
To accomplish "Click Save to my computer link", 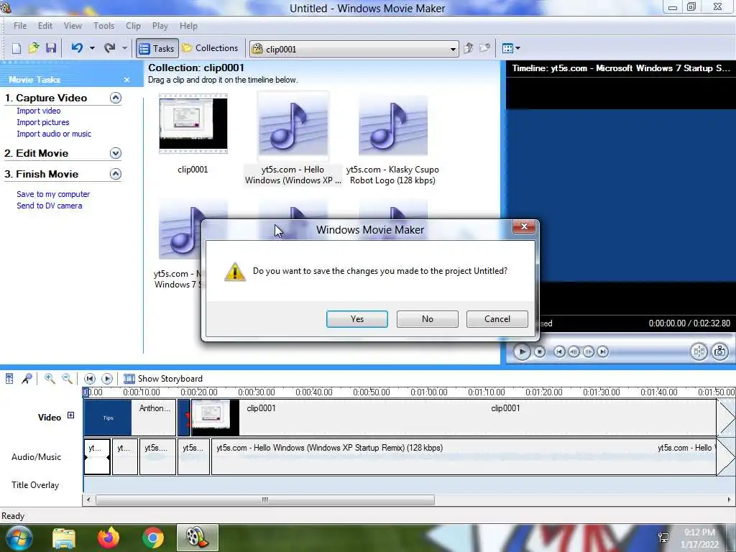I will (x=53, y=194).
